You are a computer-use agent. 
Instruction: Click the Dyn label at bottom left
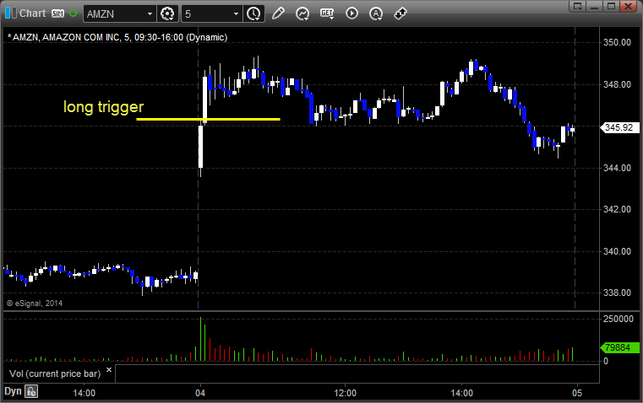tap(13, 391)
